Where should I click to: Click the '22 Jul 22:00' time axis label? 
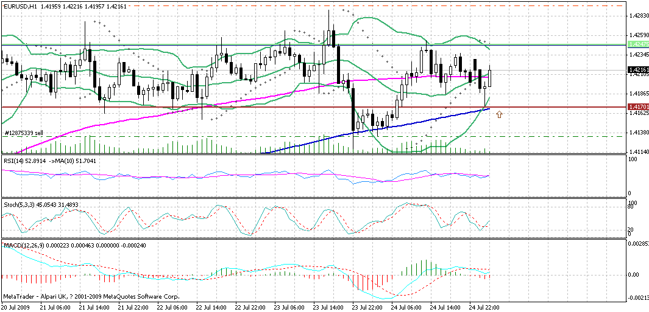click(x=250, y=308)
